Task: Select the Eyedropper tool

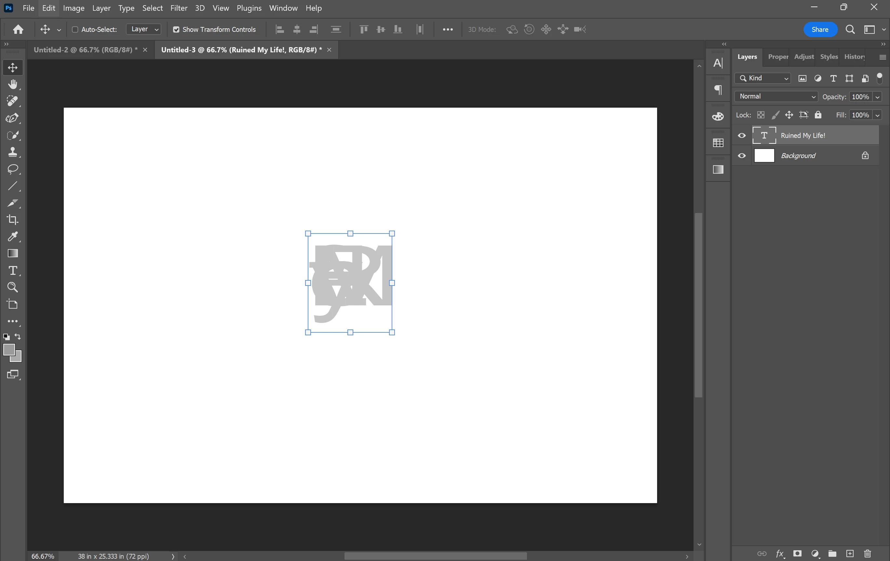Action: tap(13, 236)
